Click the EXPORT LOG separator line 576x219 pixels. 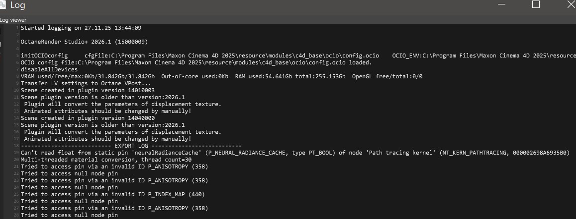coord(131,146)
